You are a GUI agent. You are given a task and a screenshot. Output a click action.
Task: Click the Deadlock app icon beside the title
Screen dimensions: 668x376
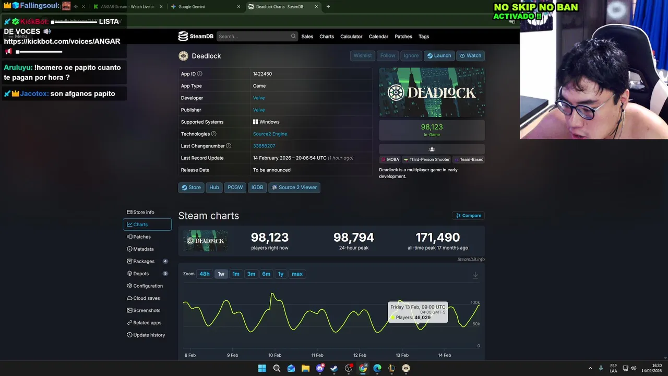pos(183,56)
